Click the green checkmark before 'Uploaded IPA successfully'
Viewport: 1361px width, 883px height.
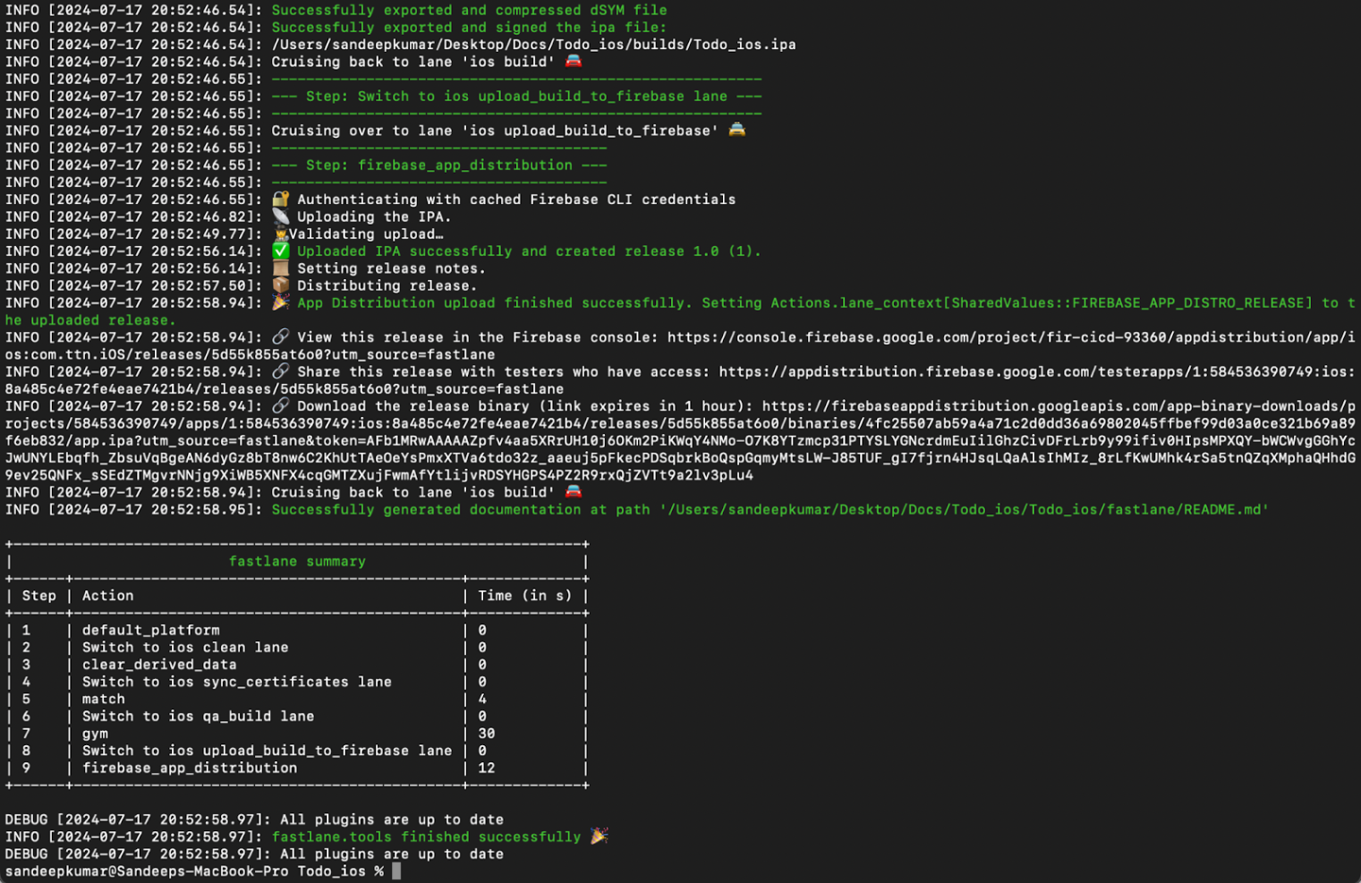pyautogui.click(x=281, y=251)
